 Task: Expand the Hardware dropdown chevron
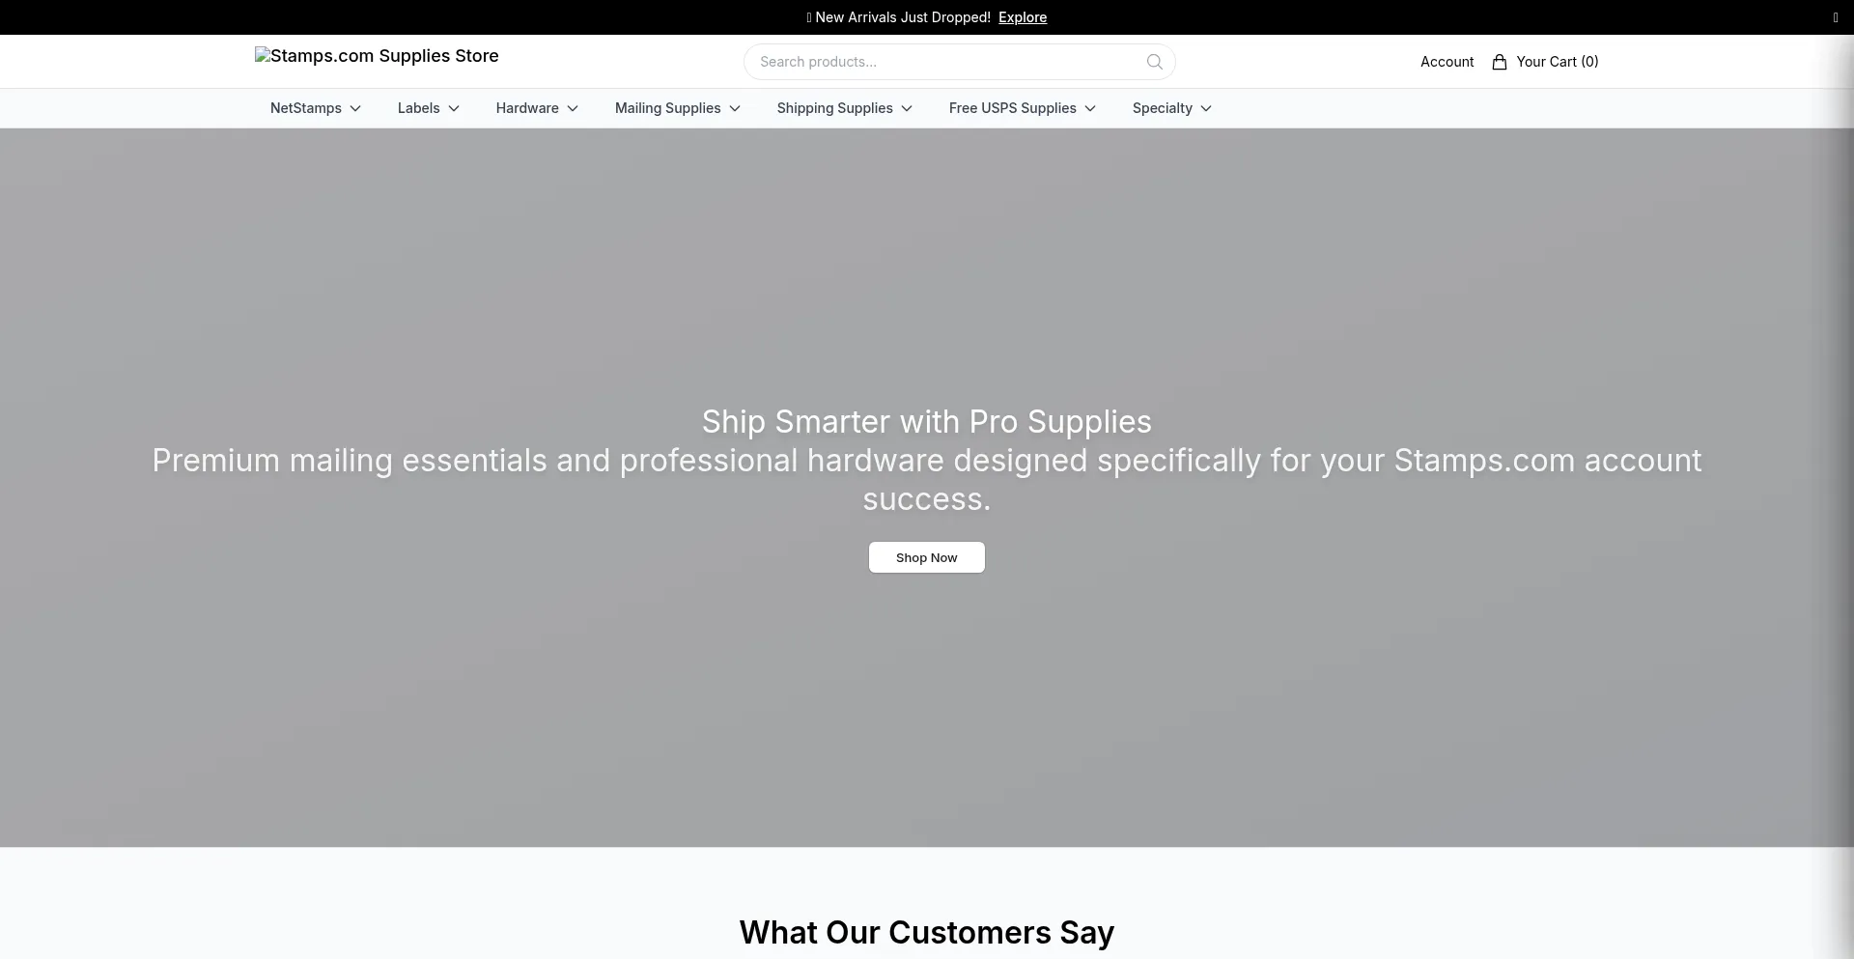pos(573,108)
